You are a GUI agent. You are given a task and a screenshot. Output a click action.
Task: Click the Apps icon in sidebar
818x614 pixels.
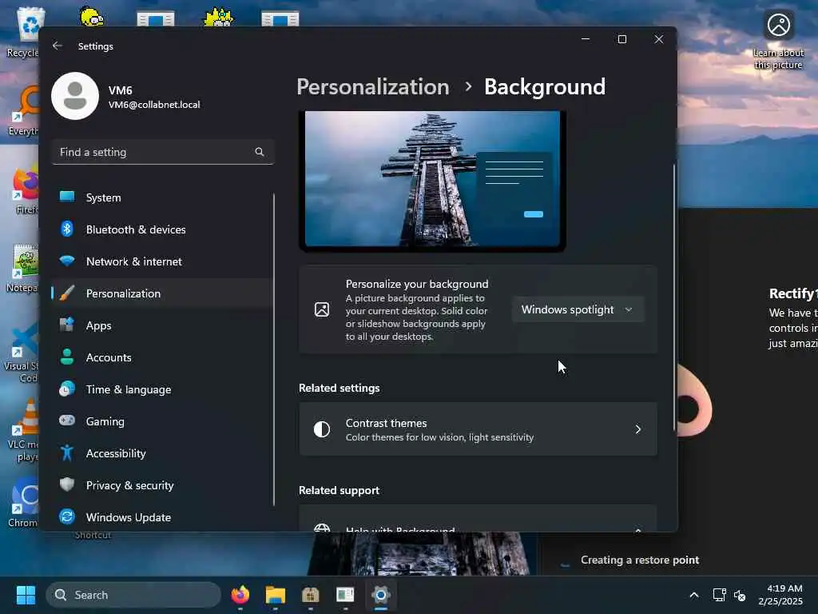[x=67, y=325]
